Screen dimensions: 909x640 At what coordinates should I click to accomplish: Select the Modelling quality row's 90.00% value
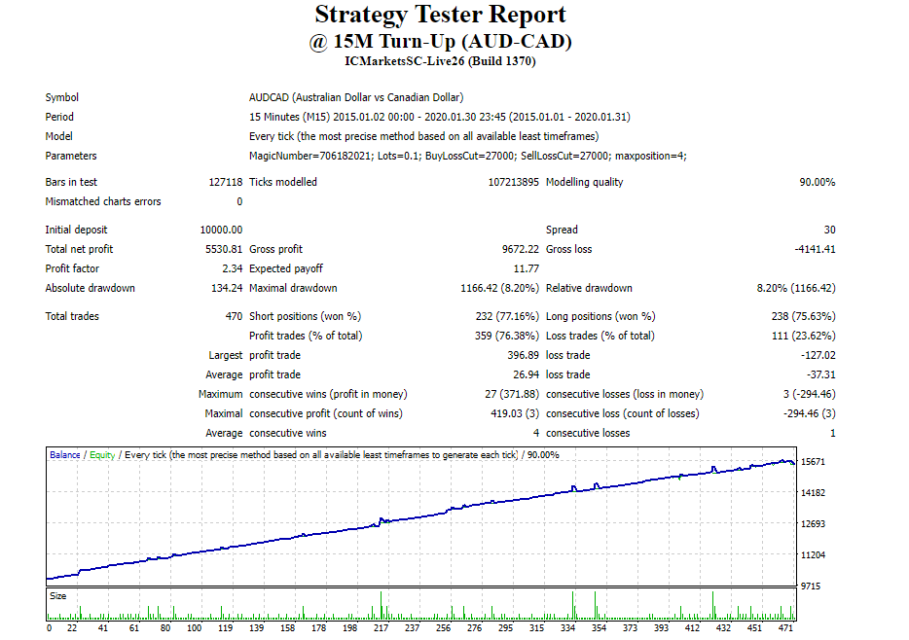[818, 182]
